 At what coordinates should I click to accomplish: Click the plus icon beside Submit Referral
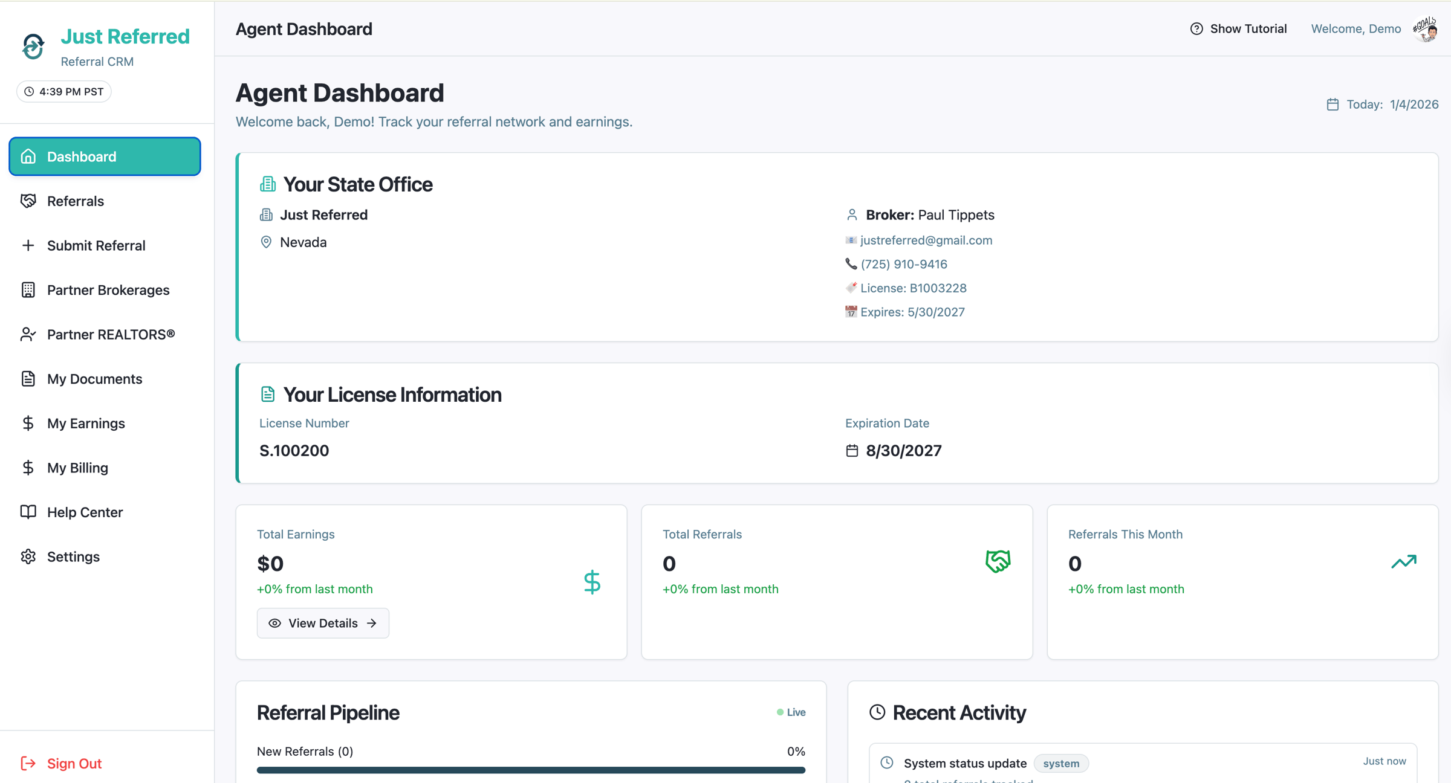(28, 245)
